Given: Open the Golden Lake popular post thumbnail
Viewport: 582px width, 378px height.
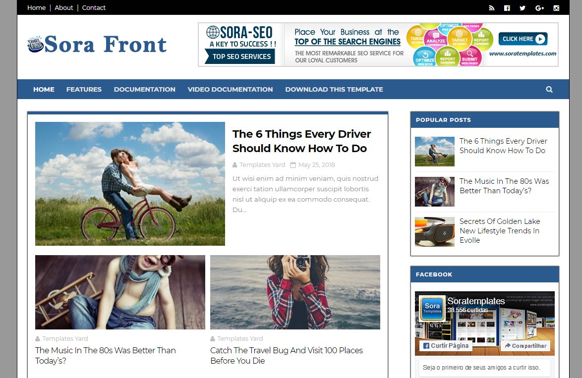Looking at the screenshot, I should click(435, 232).
